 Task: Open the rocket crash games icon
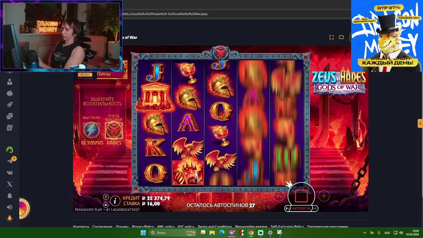(10, 105)
